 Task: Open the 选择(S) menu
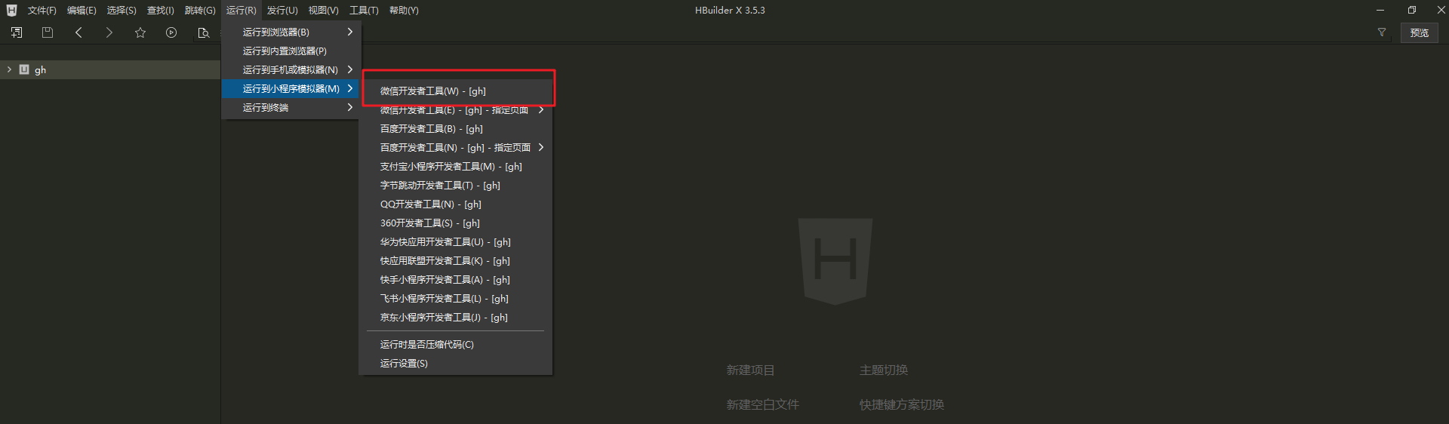pyautogui.click(x=122, y=11)
